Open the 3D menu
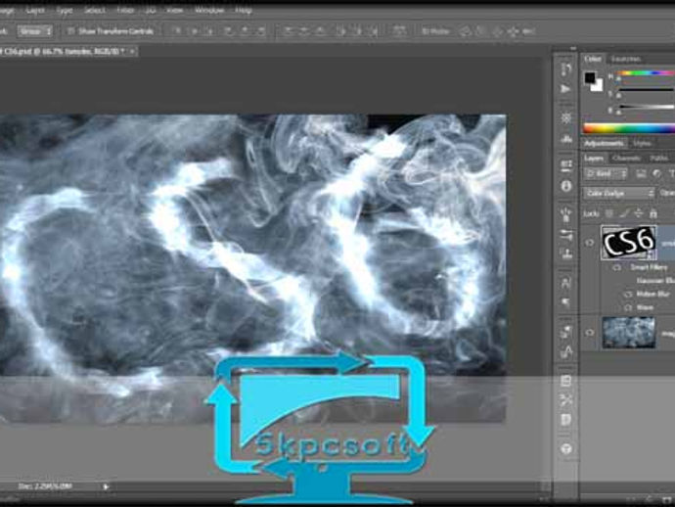Screen dimensions: 675x507 [x=151, y=10]
